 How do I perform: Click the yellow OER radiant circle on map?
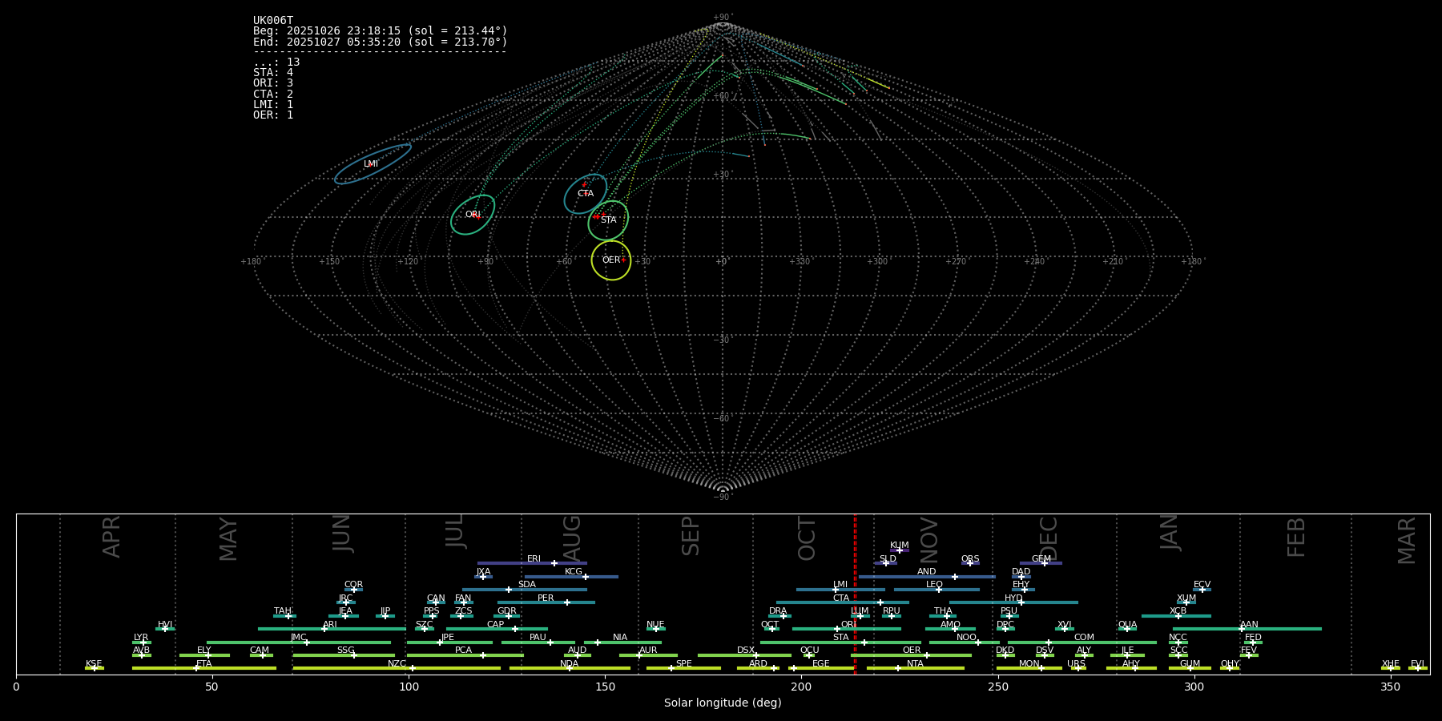click(x=611, y=260)
